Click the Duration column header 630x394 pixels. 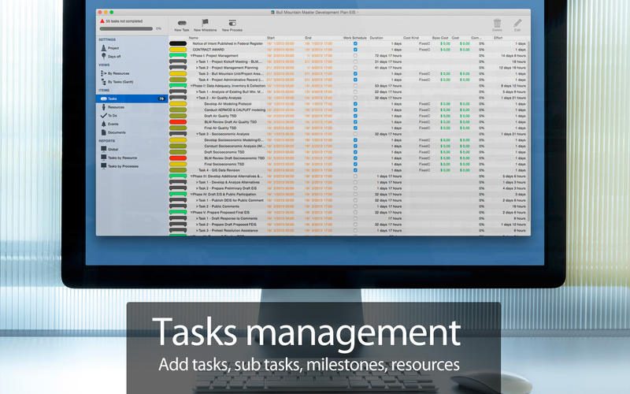[376, 37]
